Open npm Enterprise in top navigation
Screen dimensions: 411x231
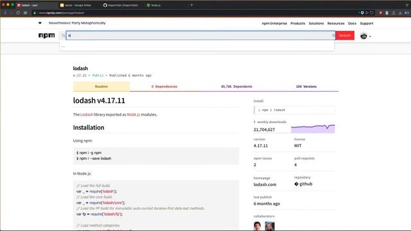(x=274, y=23)
